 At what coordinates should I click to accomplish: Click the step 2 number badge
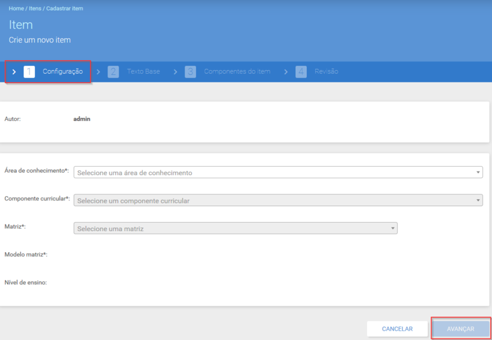tap(113, 72)
